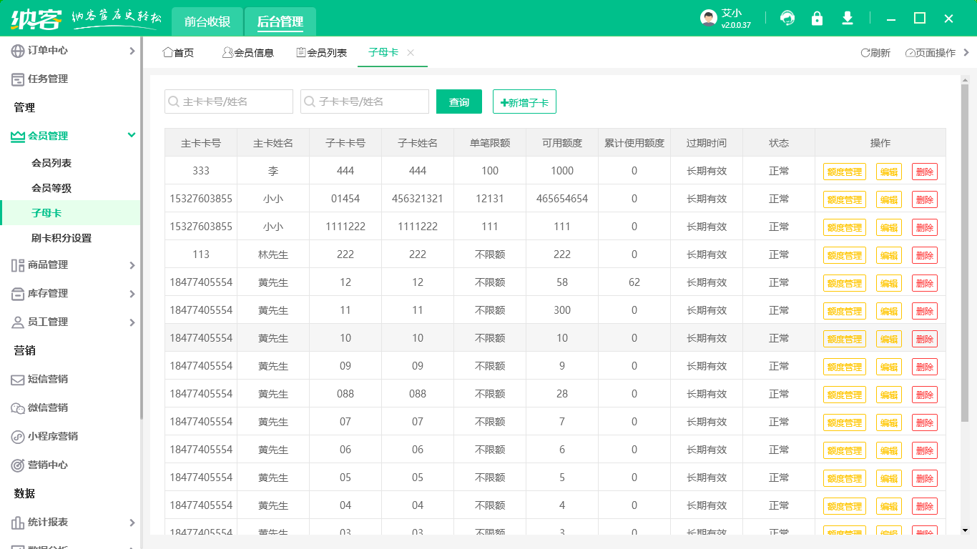Expand the 库存管理 menu chevron

(x=132, y=294)
